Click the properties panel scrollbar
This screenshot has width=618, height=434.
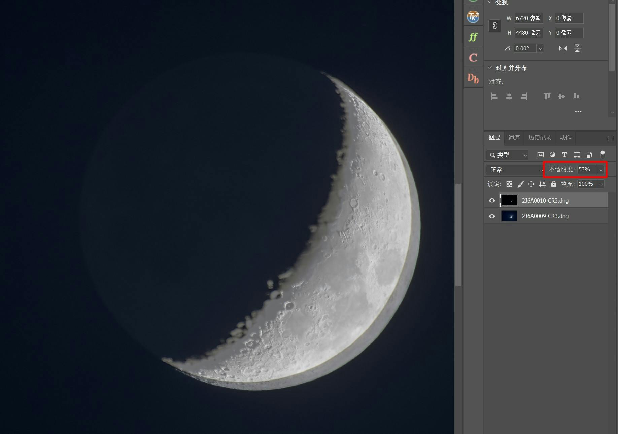(x=612, y=37)
